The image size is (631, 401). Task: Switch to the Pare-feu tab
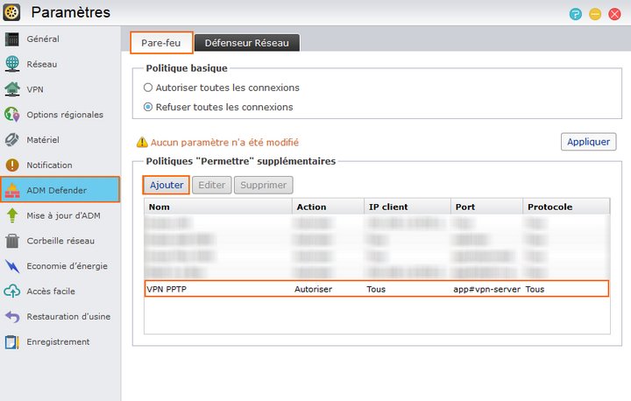tap(161, 43)
